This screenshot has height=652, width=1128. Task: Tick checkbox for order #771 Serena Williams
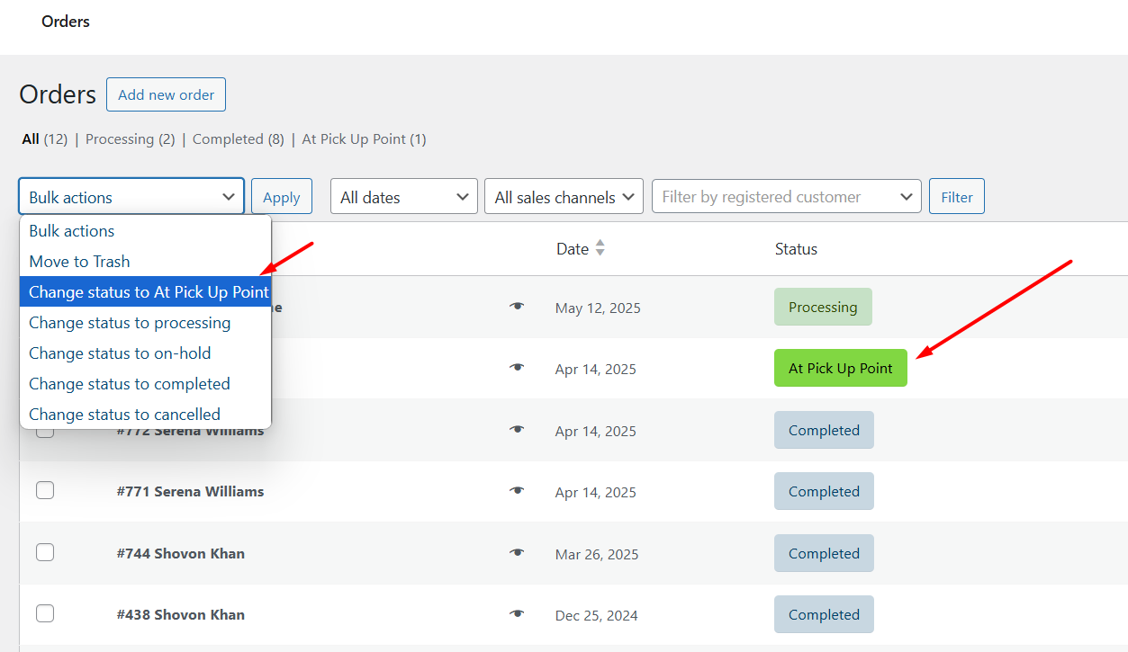(45, 490)
